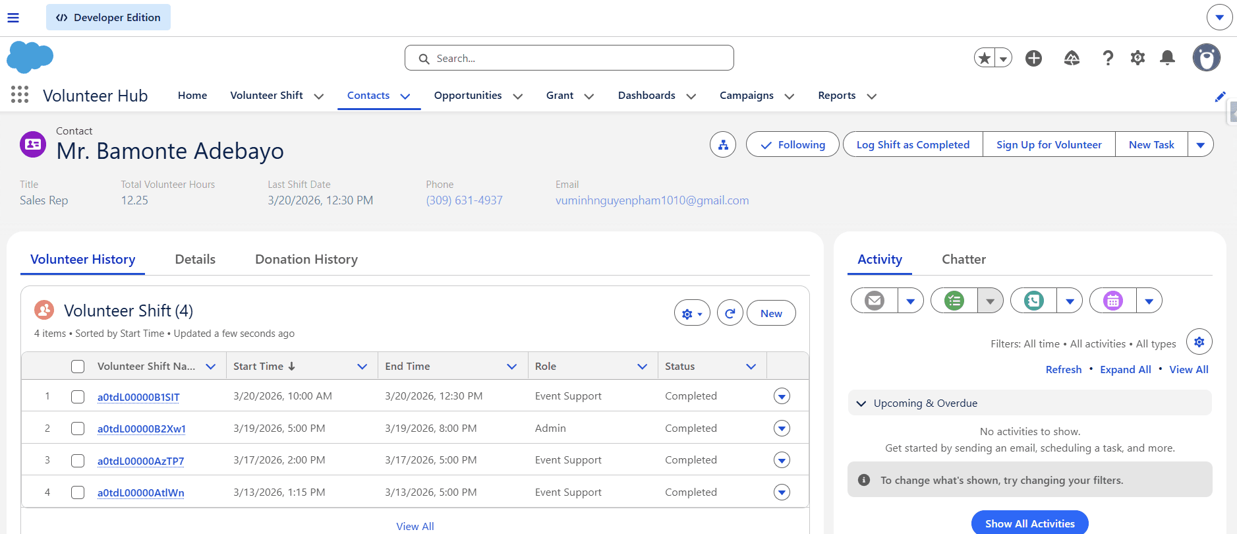Click the Favorites star icon
Viewport: 1237px width, 534px height.
(x=985, y=58)
